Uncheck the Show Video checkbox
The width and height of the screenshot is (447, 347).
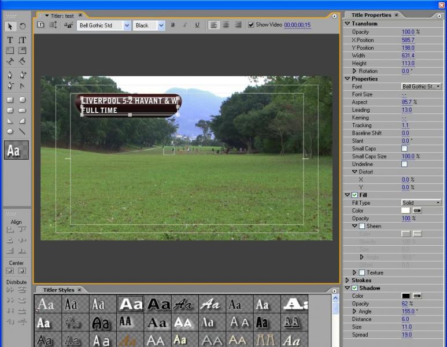point(251,25)
